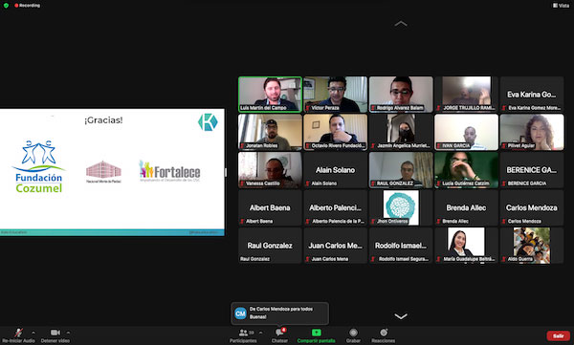The width and height of the screenshot is (574, 345).
Task: Open Carlos Mendoza's chat message popup
Action: (280, 313)
